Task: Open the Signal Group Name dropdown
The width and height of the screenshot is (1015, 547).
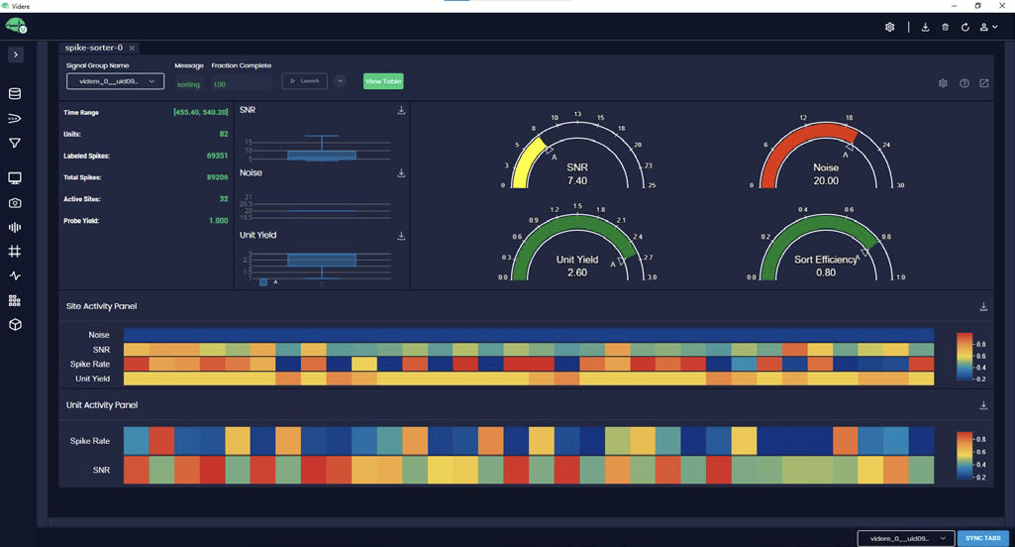Action: click(115, 81)
